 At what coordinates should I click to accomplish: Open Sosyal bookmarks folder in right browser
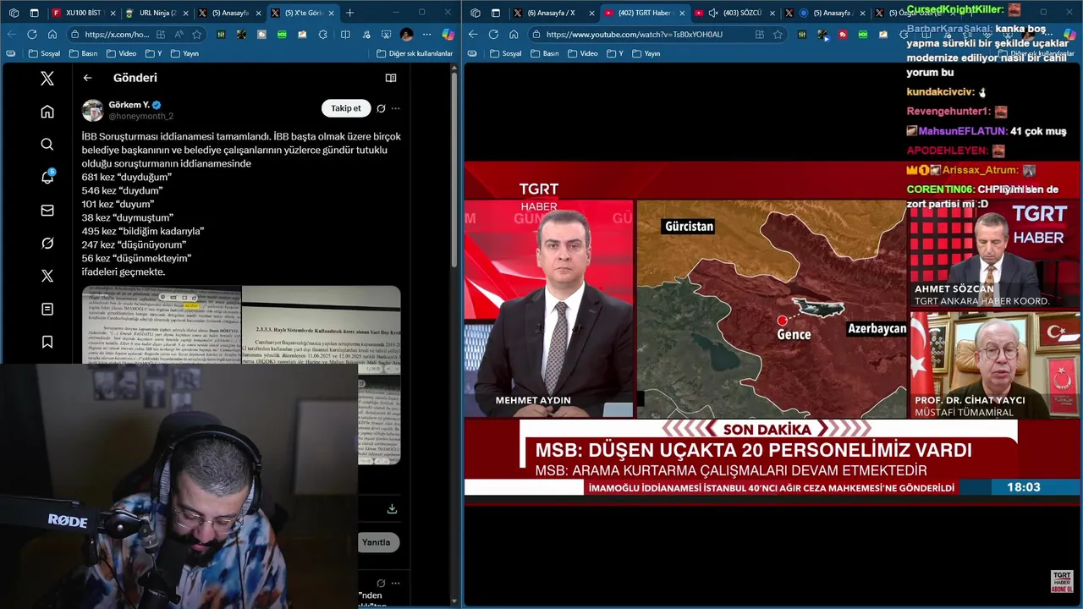pyautogui.click(x=506, y=53)
